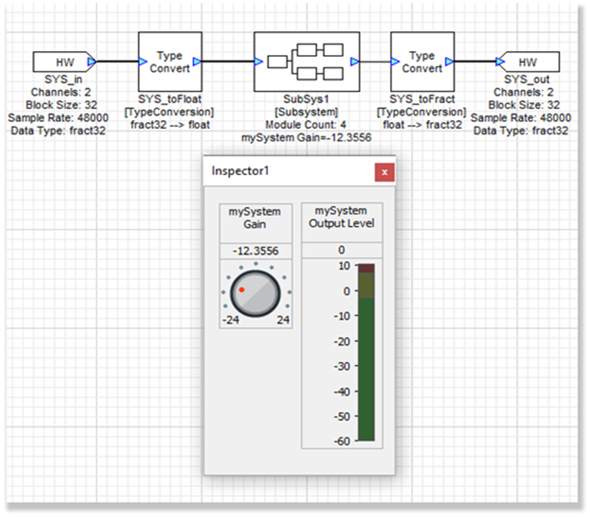Click the mySystem Output Level meter bar
Screen dimensions: 590x517
366,352
